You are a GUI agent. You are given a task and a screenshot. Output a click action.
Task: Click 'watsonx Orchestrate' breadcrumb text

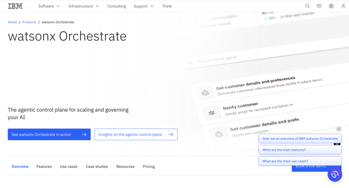(58, 22)
